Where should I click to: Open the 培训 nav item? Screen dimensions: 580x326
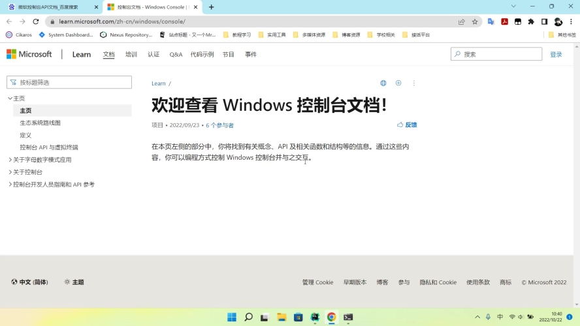131,55
